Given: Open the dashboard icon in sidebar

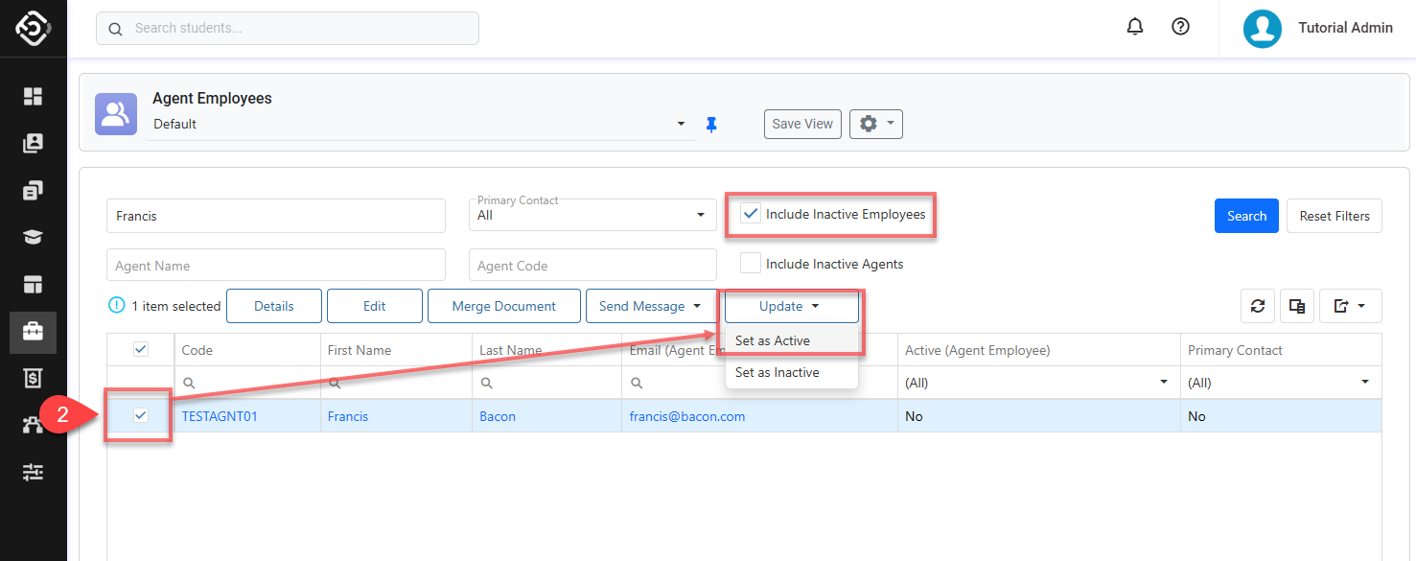Looking at the screenshot, I should [x=34, y=96].
